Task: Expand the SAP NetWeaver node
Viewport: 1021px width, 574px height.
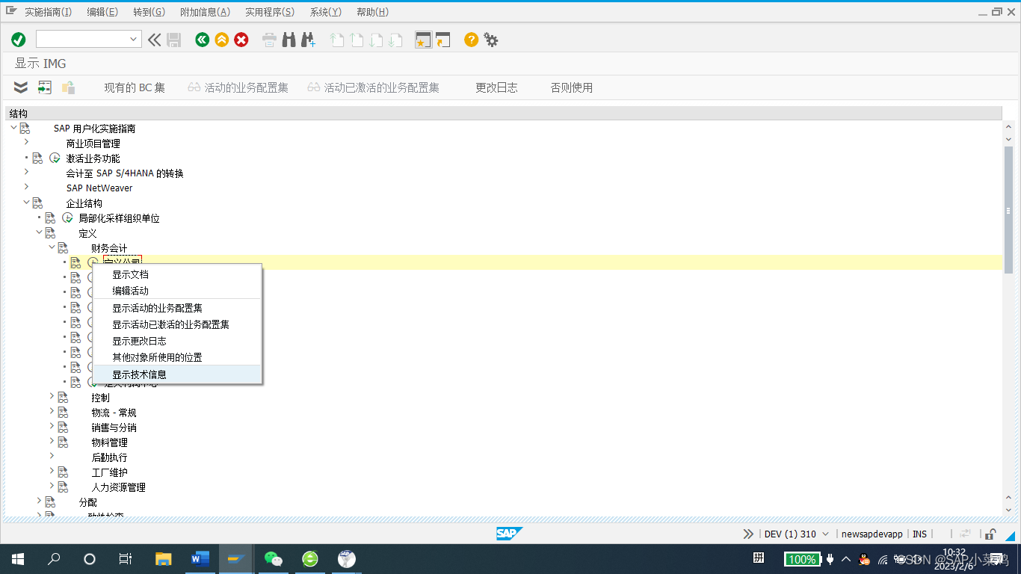Action: tap(26, 187)
